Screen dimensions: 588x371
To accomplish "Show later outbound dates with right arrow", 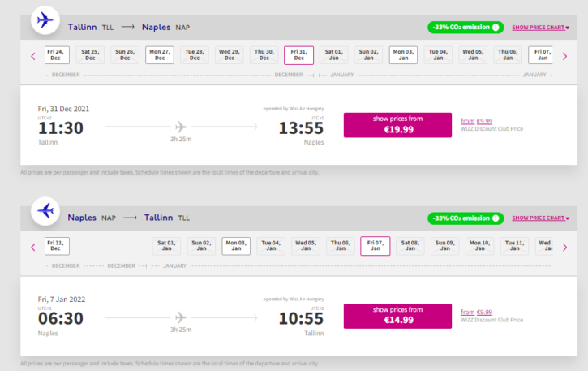I will [564, 56].
